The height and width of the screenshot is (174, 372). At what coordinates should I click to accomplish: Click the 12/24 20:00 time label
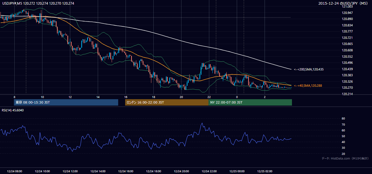[x=181, y=171]
